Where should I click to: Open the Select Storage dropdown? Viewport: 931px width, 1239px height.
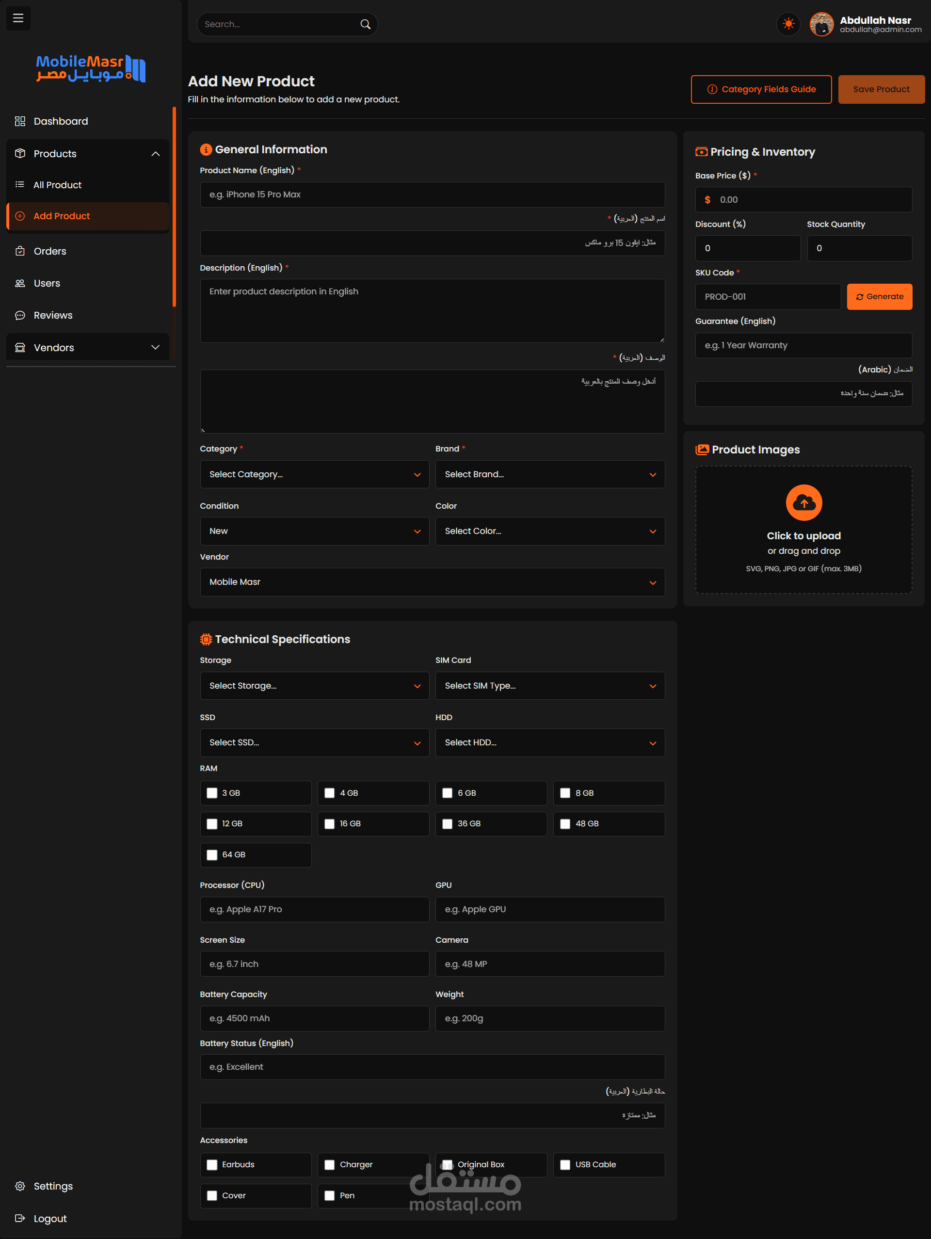click(x=314, y=686)
